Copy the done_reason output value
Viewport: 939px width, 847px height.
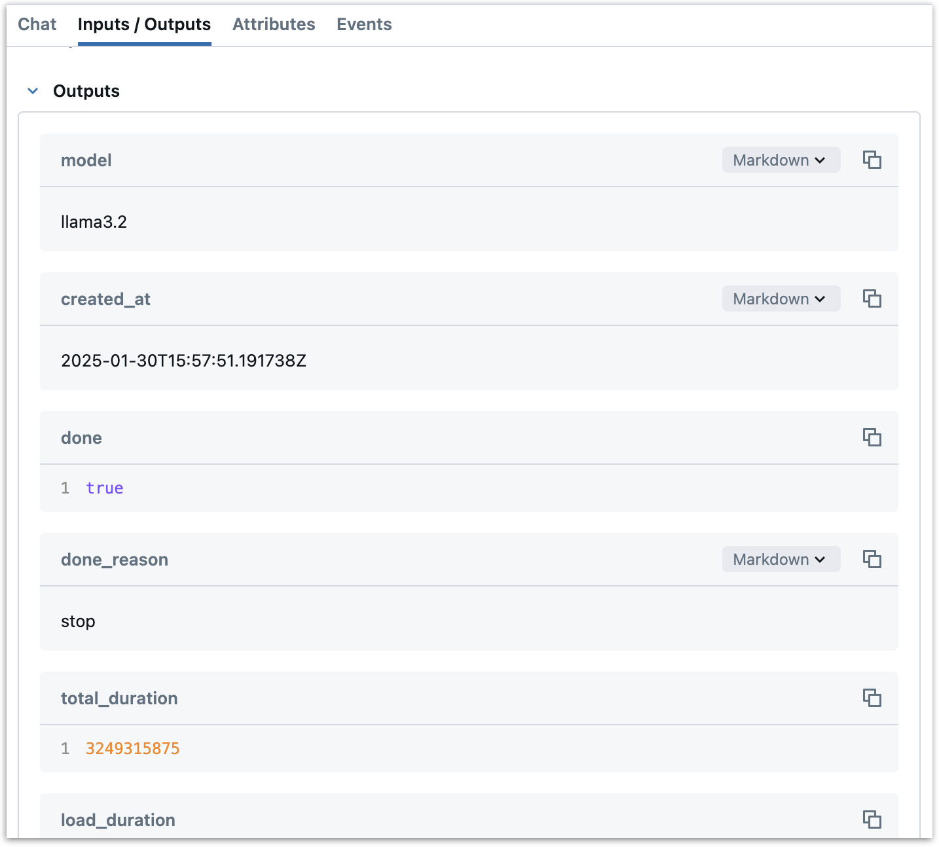(x=872, y=559)
